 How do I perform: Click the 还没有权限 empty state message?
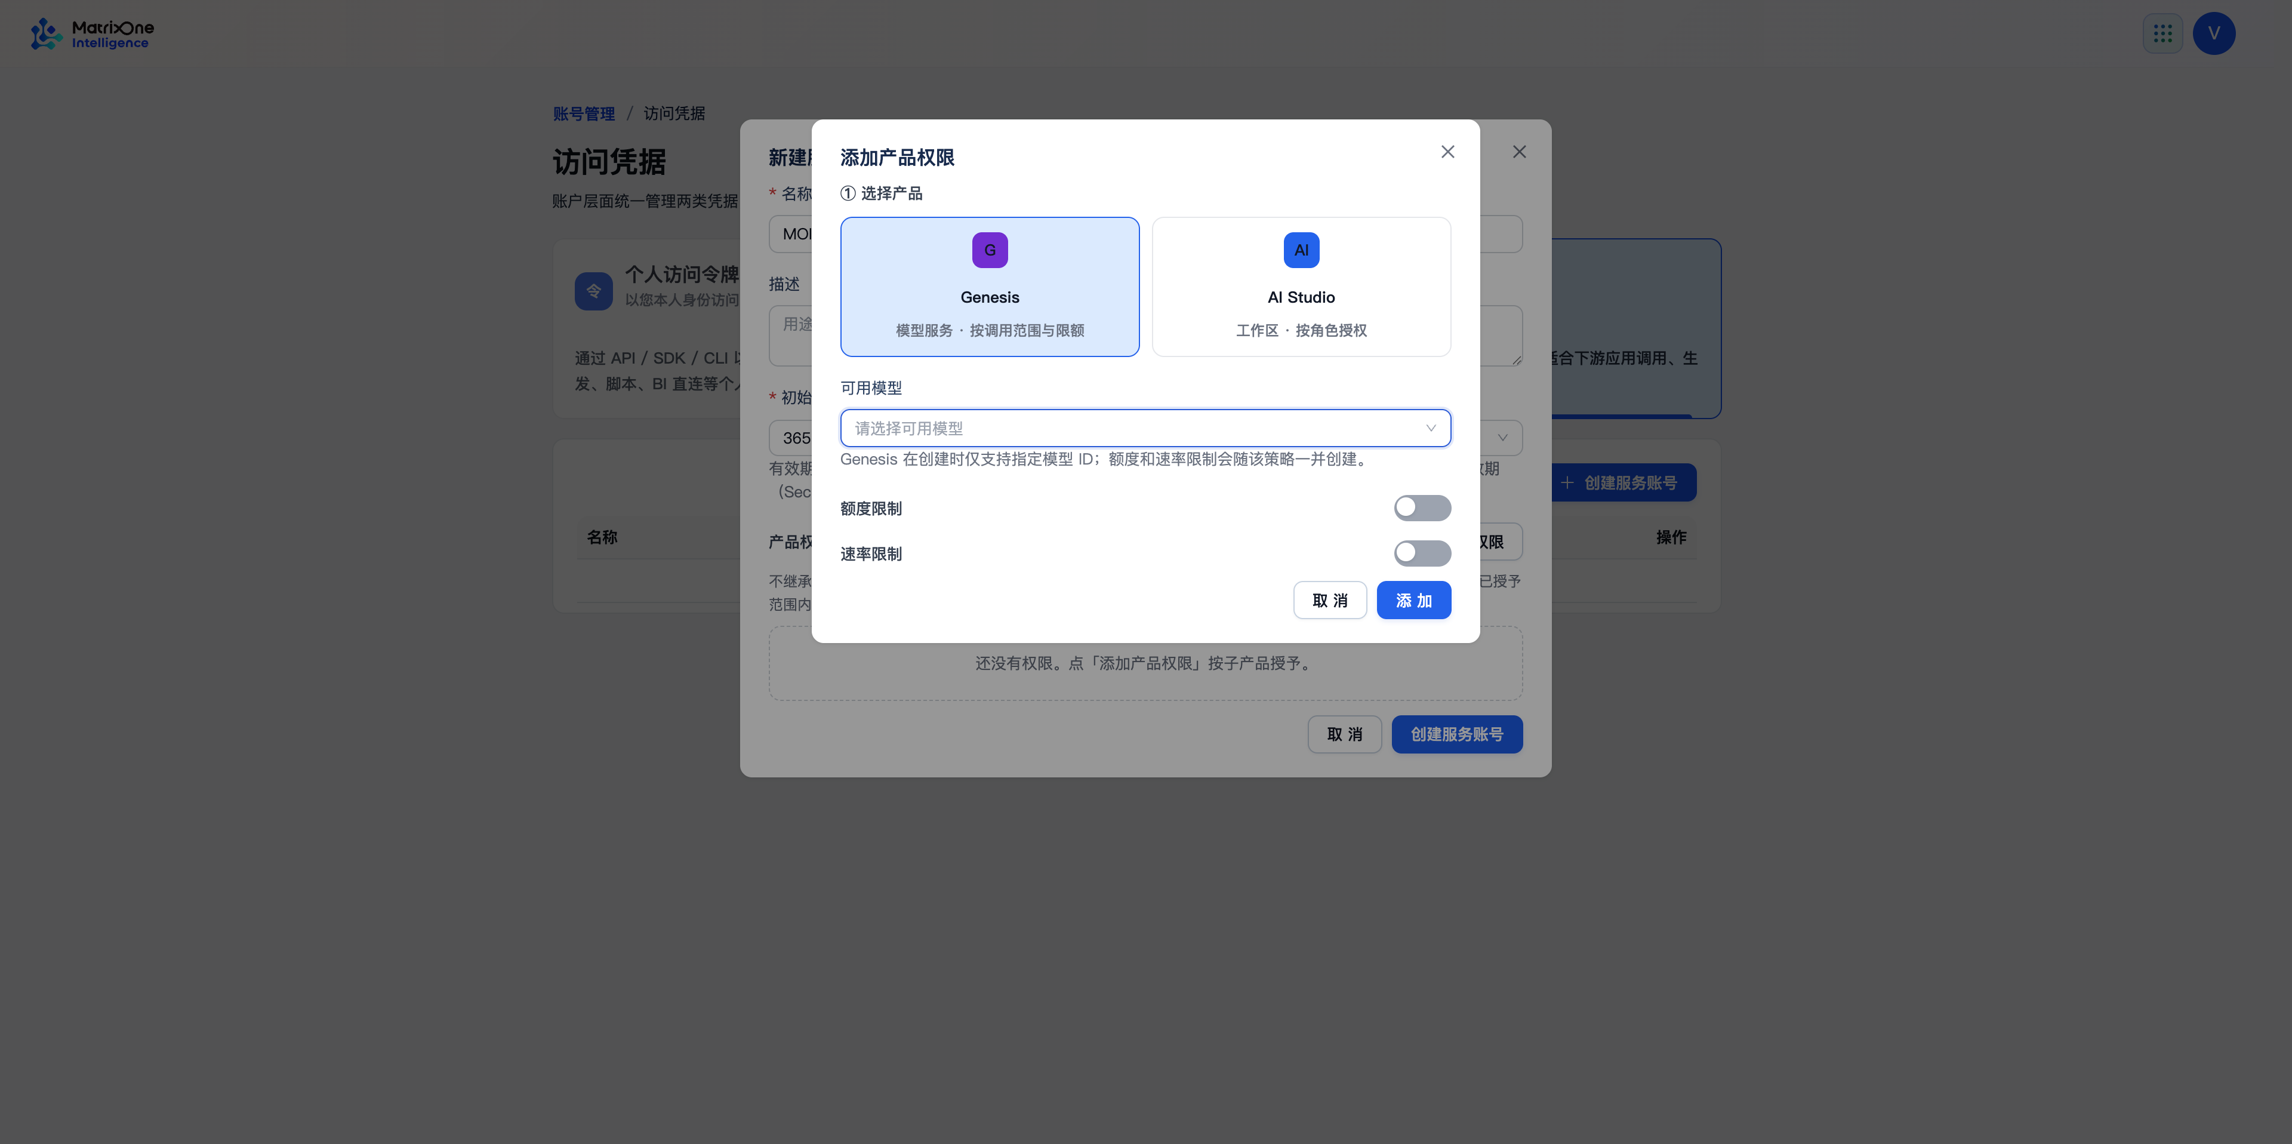tap(1145, 663)
